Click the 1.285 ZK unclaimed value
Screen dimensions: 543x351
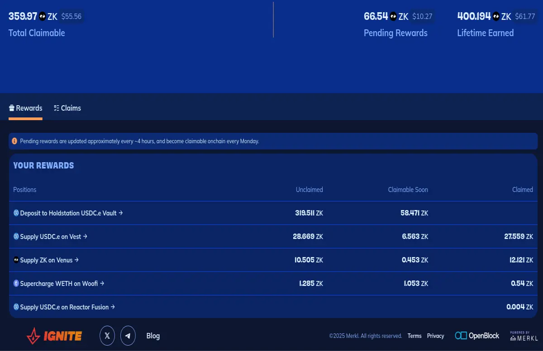311,284
